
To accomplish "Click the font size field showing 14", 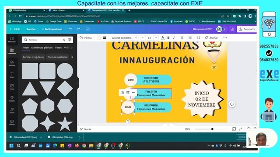I will [x=149, y=38].
